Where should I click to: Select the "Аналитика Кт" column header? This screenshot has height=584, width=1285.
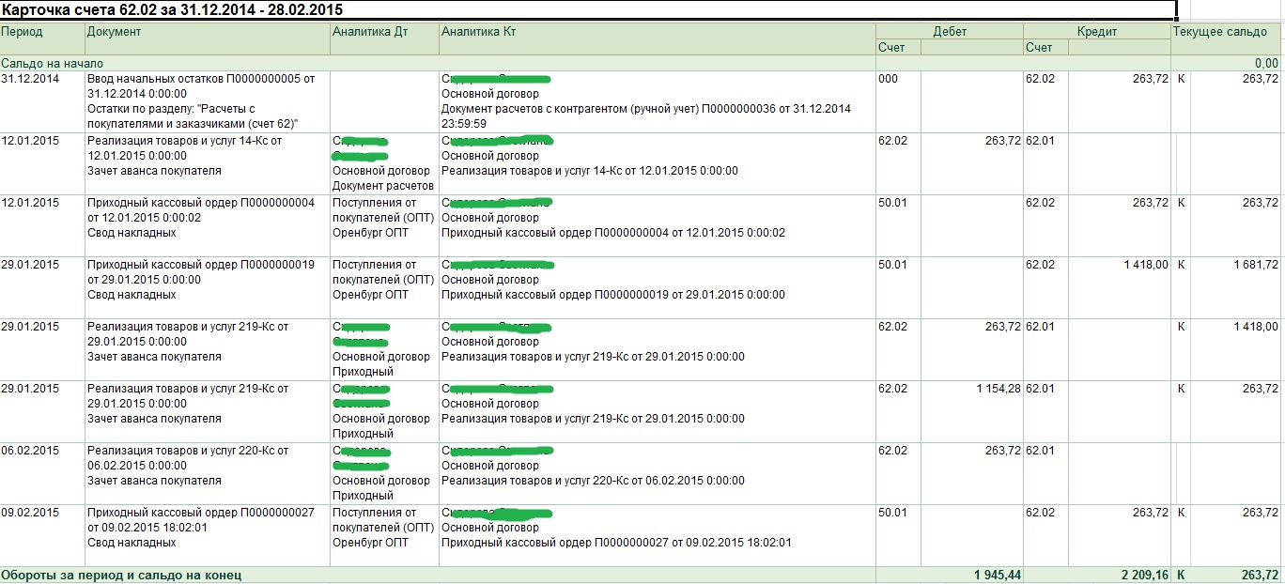(x=658, y=38)
